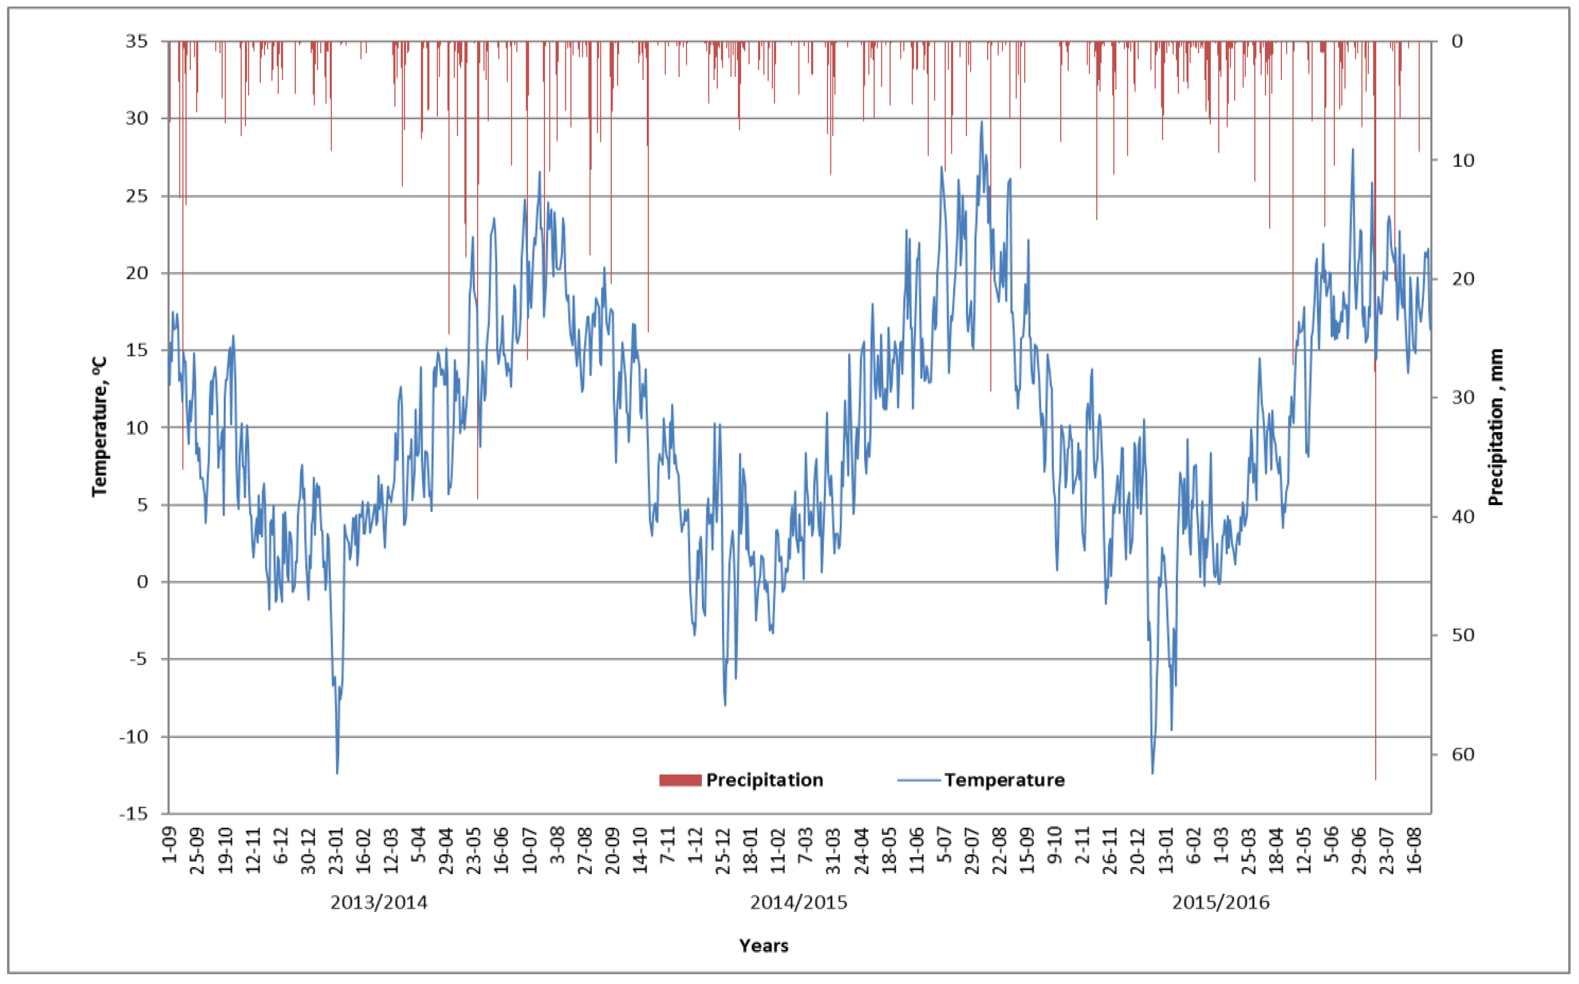Click the 1-09 date label
Viewport: 1579px width, 984px height.
point(169,844)
